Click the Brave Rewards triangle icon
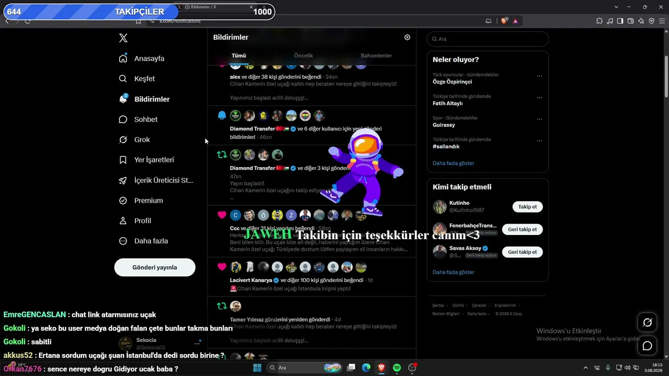The image size is (669, 376). (515, 21)
